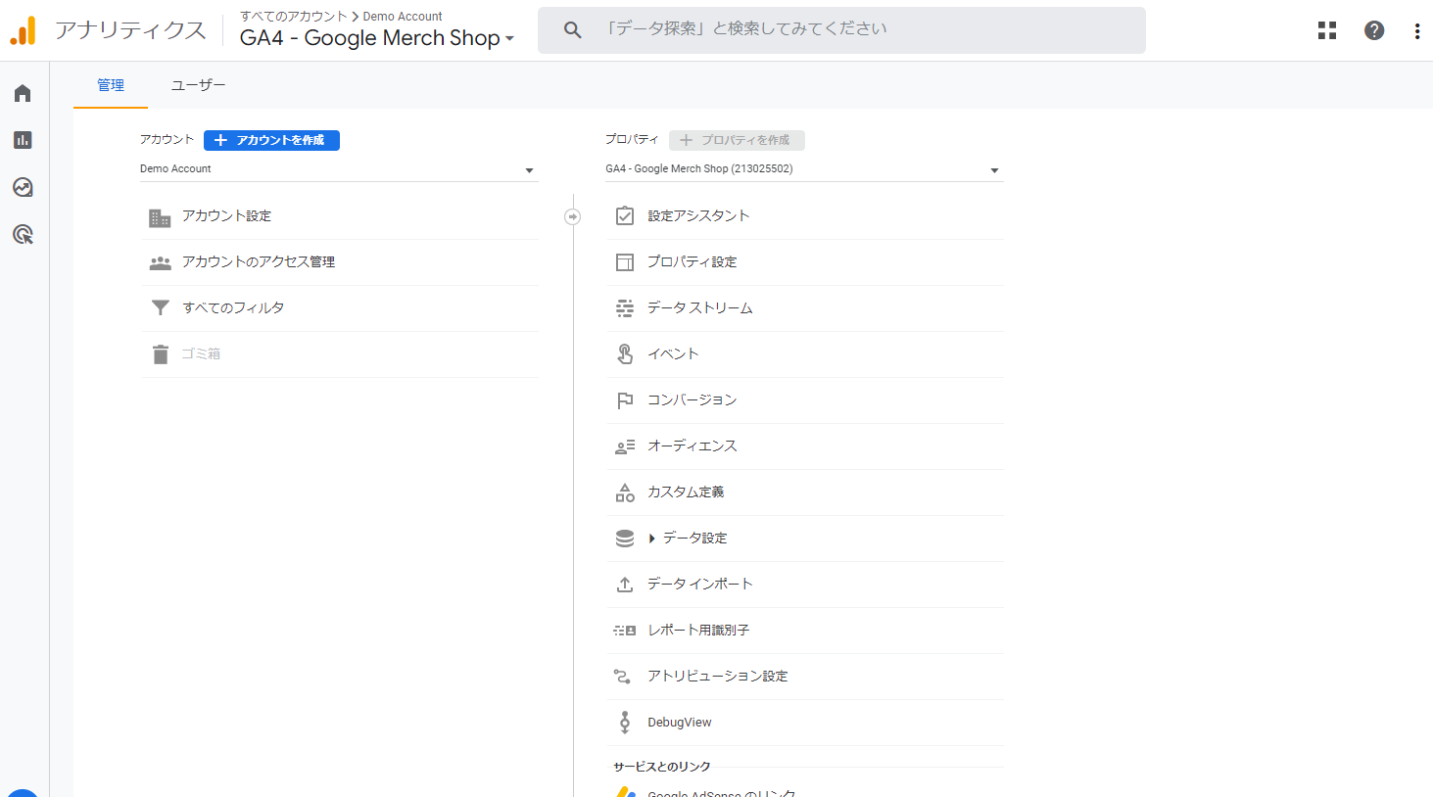Click the アカウントを作成 button
This screenshot has width=1433, height=797.
[x=271, y=140]
